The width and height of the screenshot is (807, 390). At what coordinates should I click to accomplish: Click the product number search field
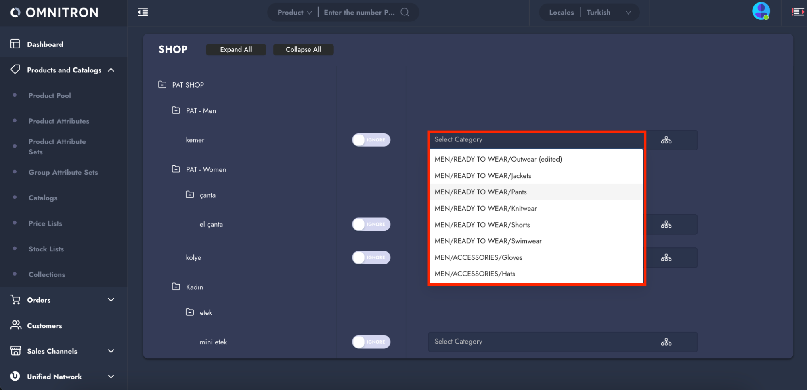tap(359, 12)
